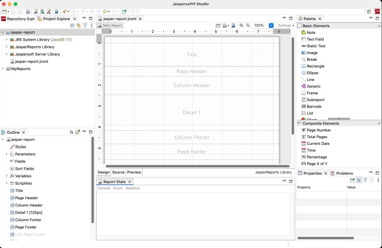This screenshot has width=382, height=248.
Task: Expand Parameters in the Outline
Action: click(6, 154)
